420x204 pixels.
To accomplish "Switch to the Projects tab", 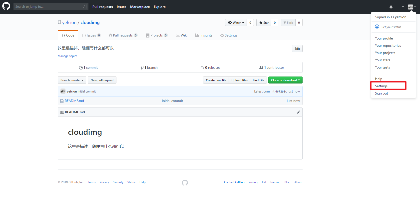I will 157,35.
